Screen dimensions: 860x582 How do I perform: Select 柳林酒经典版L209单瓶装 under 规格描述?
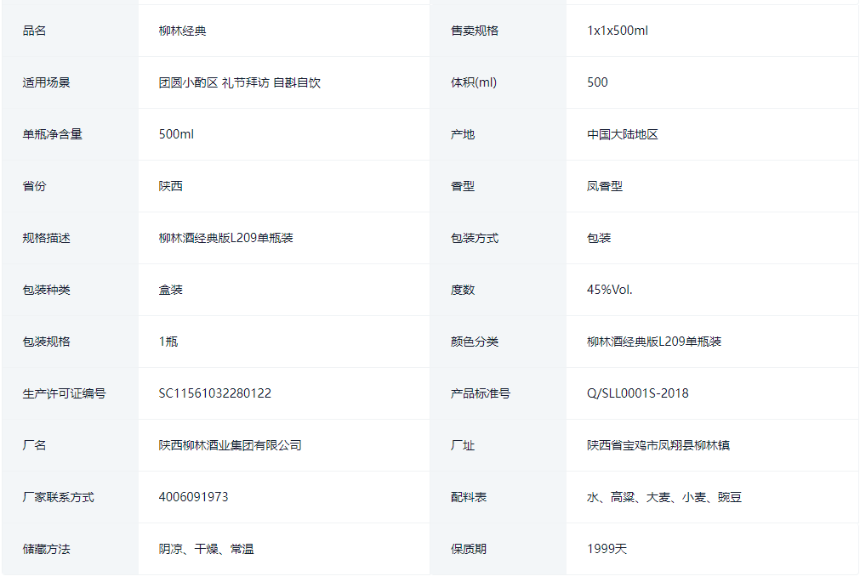[226, 238]
